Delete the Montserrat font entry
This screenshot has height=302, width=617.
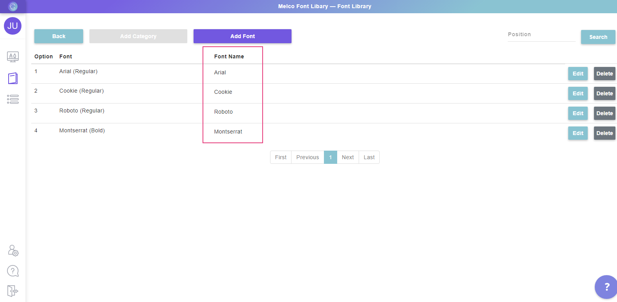click(604, 133)
